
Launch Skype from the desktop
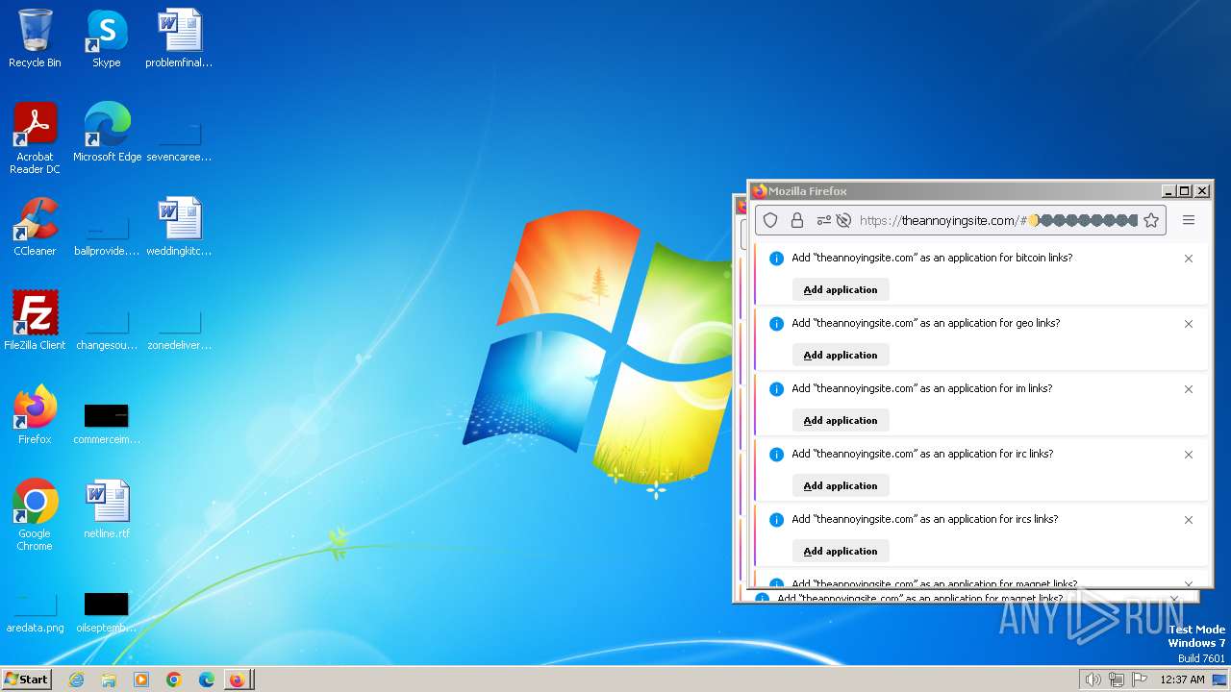click(x=106, y=38)
